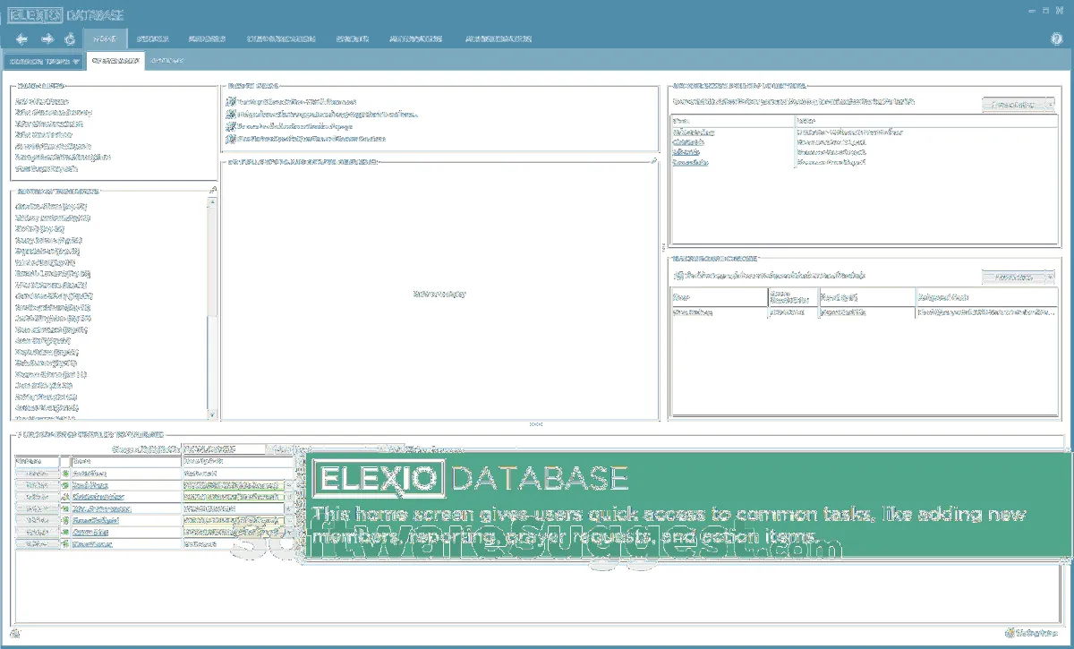Go back using the left arrow icon

click(22, 39)
